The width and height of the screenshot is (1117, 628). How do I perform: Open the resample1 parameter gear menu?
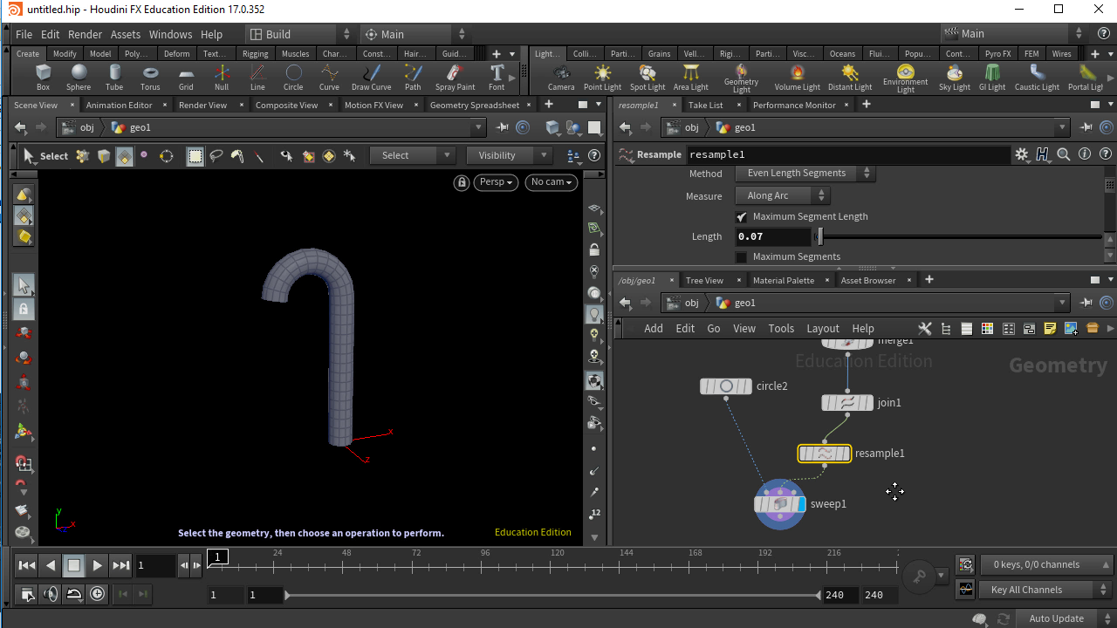coord(1021,154)
